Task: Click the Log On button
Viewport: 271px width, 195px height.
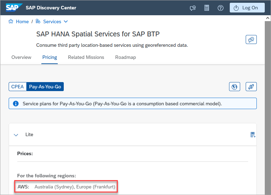Action: pyautogui.click(x=247, y=8)
